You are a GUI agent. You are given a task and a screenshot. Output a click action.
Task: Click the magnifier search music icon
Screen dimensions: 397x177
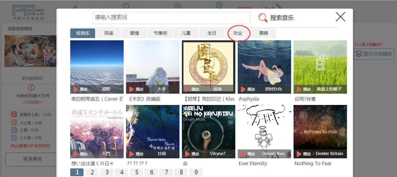[263, 18]
